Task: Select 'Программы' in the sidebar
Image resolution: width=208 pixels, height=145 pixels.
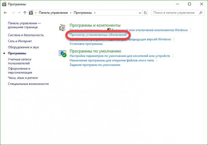Action: (17, 53)
